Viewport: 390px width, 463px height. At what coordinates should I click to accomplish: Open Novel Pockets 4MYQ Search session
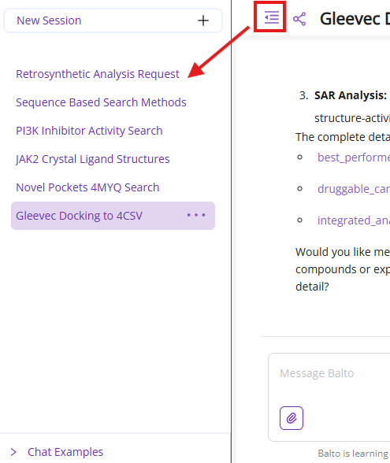87,187
